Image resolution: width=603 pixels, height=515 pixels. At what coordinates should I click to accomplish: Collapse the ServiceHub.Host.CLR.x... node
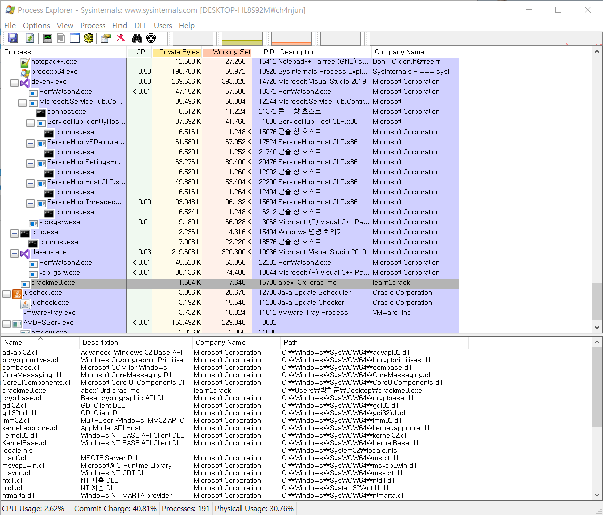[x=30, y=183]
